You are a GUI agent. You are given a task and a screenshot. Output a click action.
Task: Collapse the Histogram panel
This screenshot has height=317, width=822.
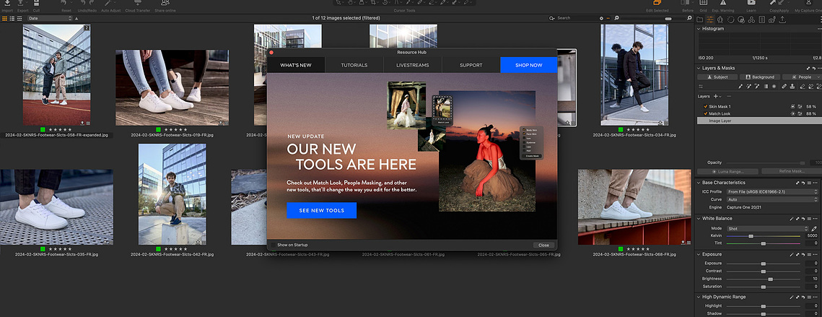pyautogui.click(x=699, y=29)
